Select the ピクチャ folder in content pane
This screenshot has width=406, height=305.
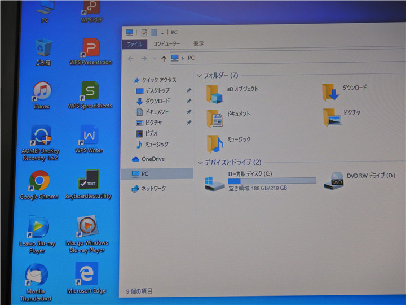point(342,117)
